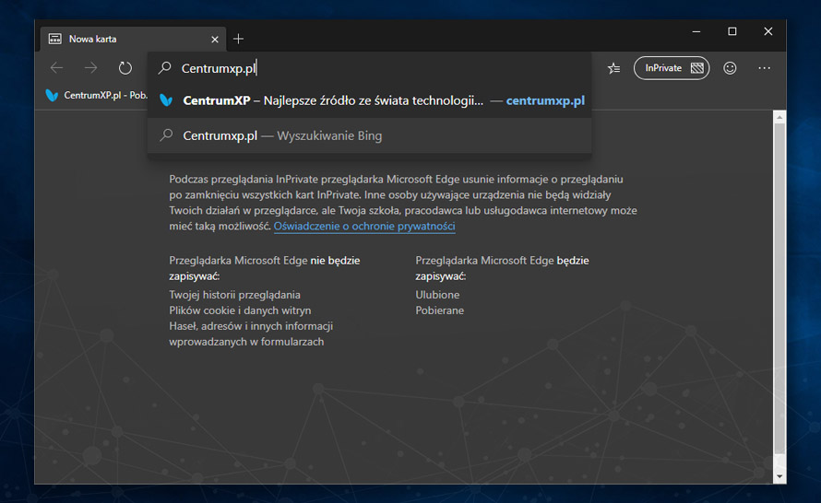821x503 pixels.
Task: Click the scrollbar up arrow
Action: point(779,118)
